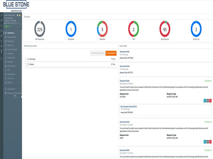213x159 pixels.
Task: Click the Bid Responses donut chart
Action: 40,30
